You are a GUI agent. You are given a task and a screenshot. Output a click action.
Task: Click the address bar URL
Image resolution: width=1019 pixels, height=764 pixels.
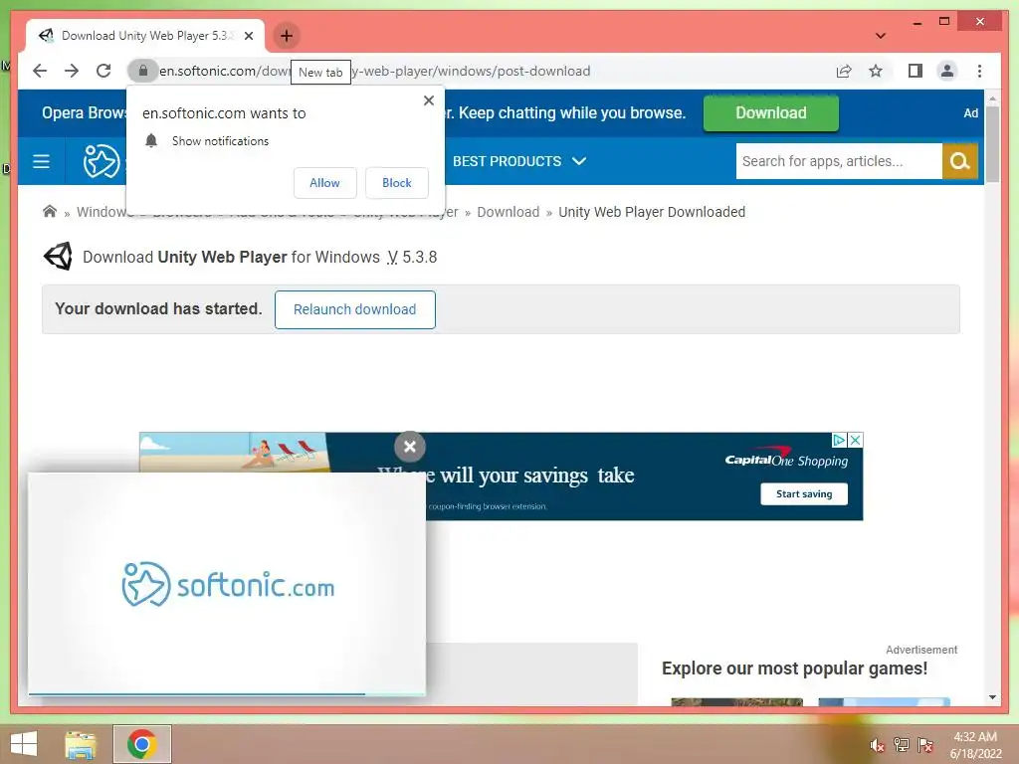[x=375, y=71]
